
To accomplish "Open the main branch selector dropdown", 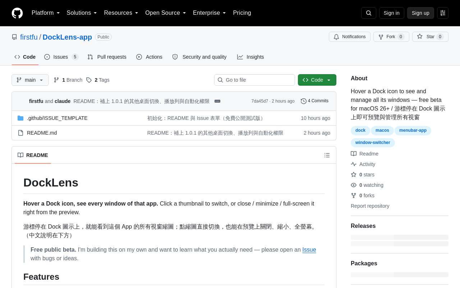I will [x=30, y=80].
